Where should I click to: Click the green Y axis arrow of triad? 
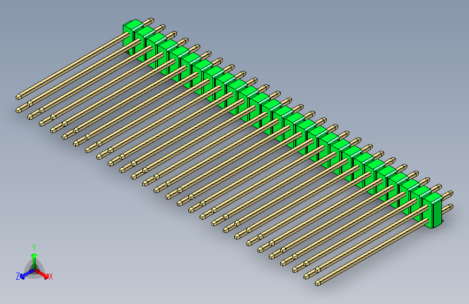(35, 261)
